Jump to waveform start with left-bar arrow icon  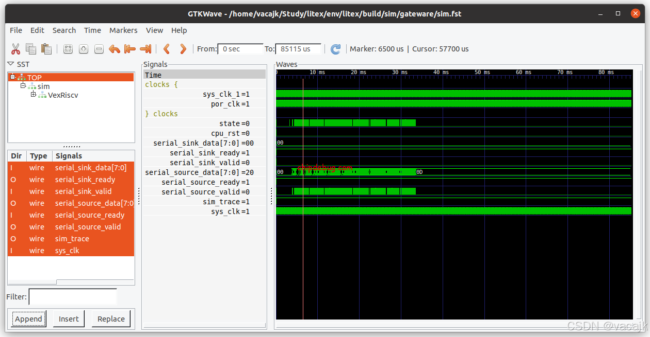click(129, 48)
